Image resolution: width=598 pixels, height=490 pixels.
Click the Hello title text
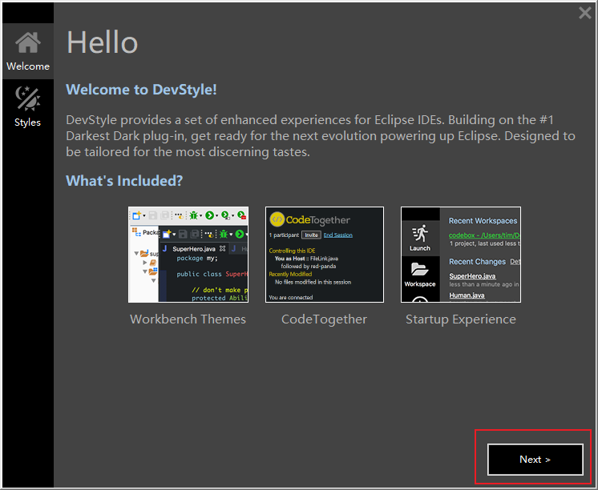click(103, 42)
